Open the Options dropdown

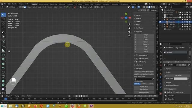154,10
